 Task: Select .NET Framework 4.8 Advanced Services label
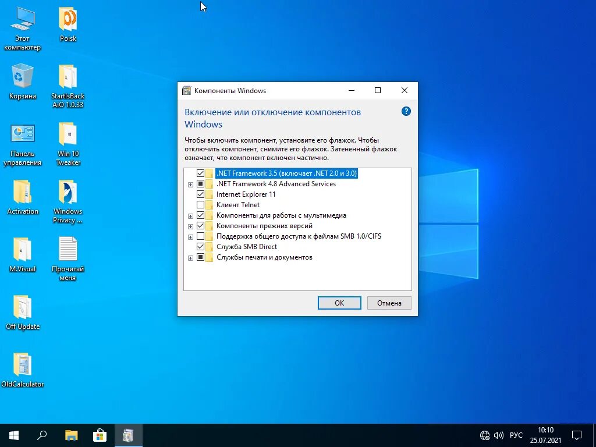click(x=276, y=184)
